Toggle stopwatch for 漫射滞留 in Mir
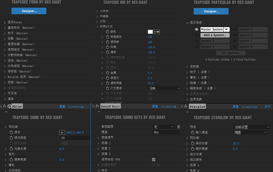 (108, 83)
